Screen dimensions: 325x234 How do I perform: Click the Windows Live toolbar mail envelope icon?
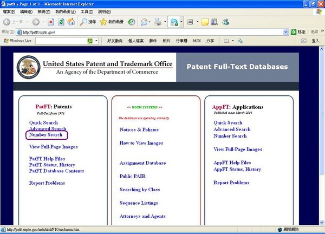coord(226,41)
